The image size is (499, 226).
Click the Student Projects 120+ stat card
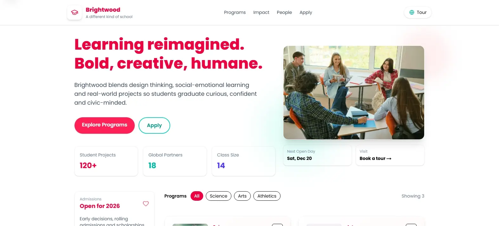106,161
